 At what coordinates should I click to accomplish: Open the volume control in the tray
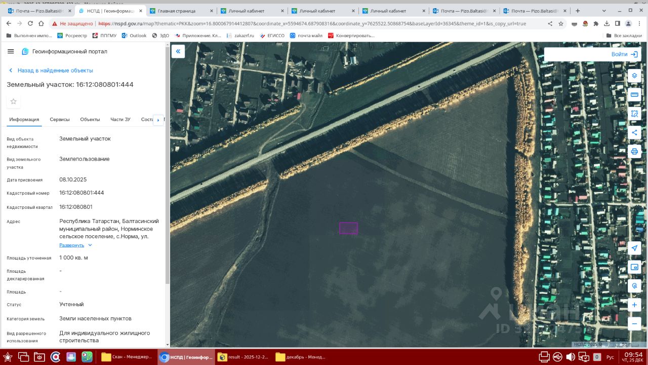[x=571, y=357]
